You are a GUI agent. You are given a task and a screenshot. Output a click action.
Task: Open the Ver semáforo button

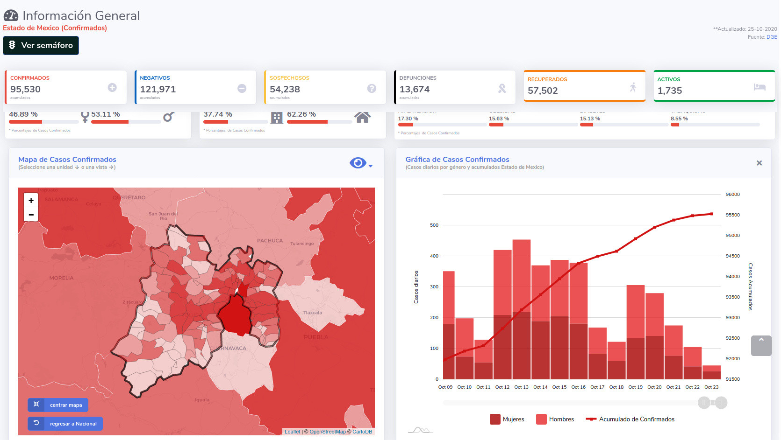pyautogui.click(x=41, y=45)
